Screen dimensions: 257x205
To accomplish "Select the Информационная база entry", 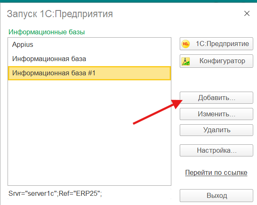I will (89, 59).
